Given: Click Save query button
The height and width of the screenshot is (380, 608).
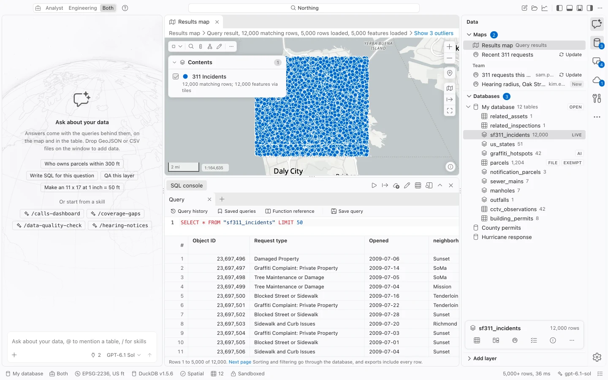Looking at the screenshot, I should (x=347, y=211).
